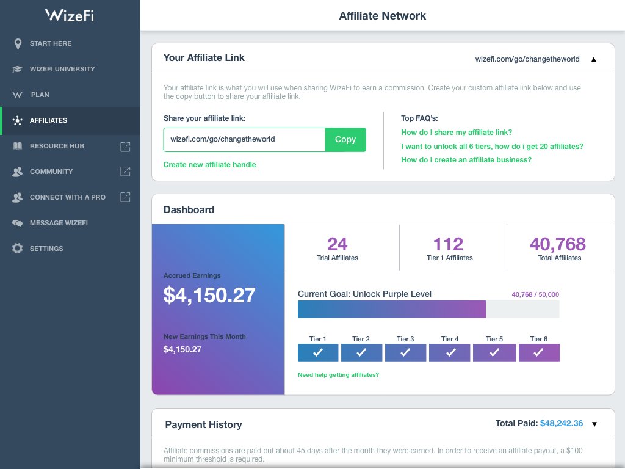The image size is (625, 469).
Task: Click the Affiliate Network page title
Action: click(x=382, y=15)
